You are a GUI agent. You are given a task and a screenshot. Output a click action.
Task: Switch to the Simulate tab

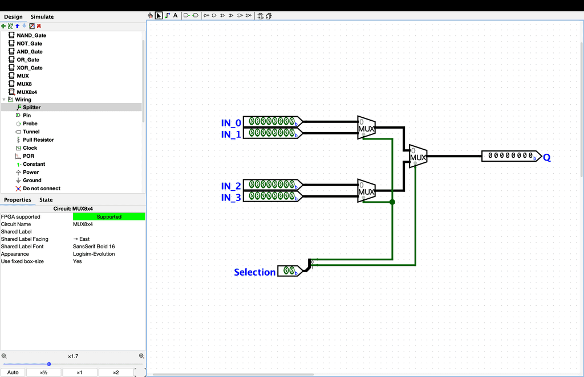point(42,17)
